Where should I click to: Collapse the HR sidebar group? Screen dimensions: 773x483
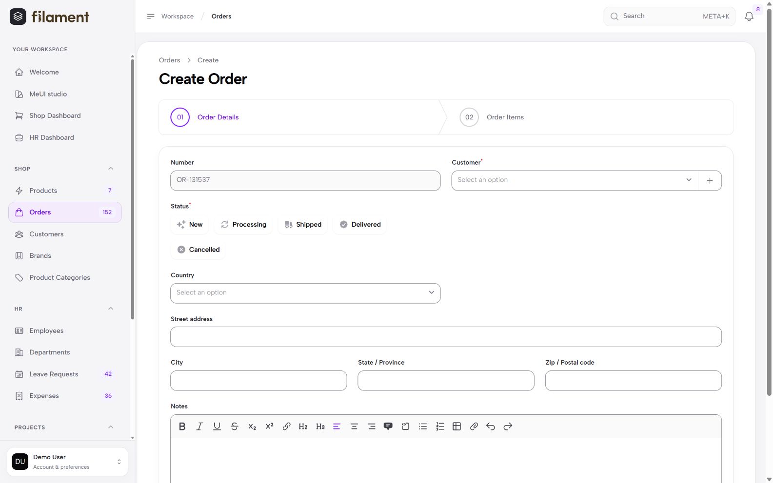pos(111,309)
